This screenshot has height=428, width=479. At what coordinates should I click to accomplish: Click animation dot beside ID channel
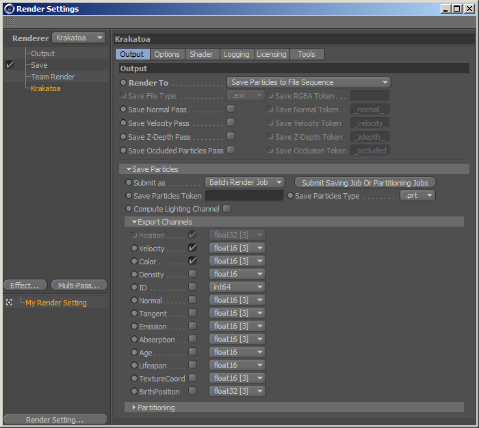(x=134, y=287)
